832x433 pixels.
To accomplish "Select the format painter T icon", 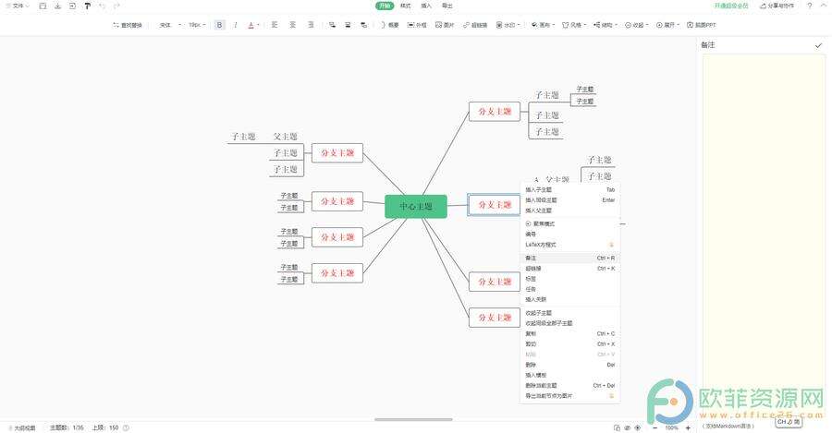I will click(88, 6).
